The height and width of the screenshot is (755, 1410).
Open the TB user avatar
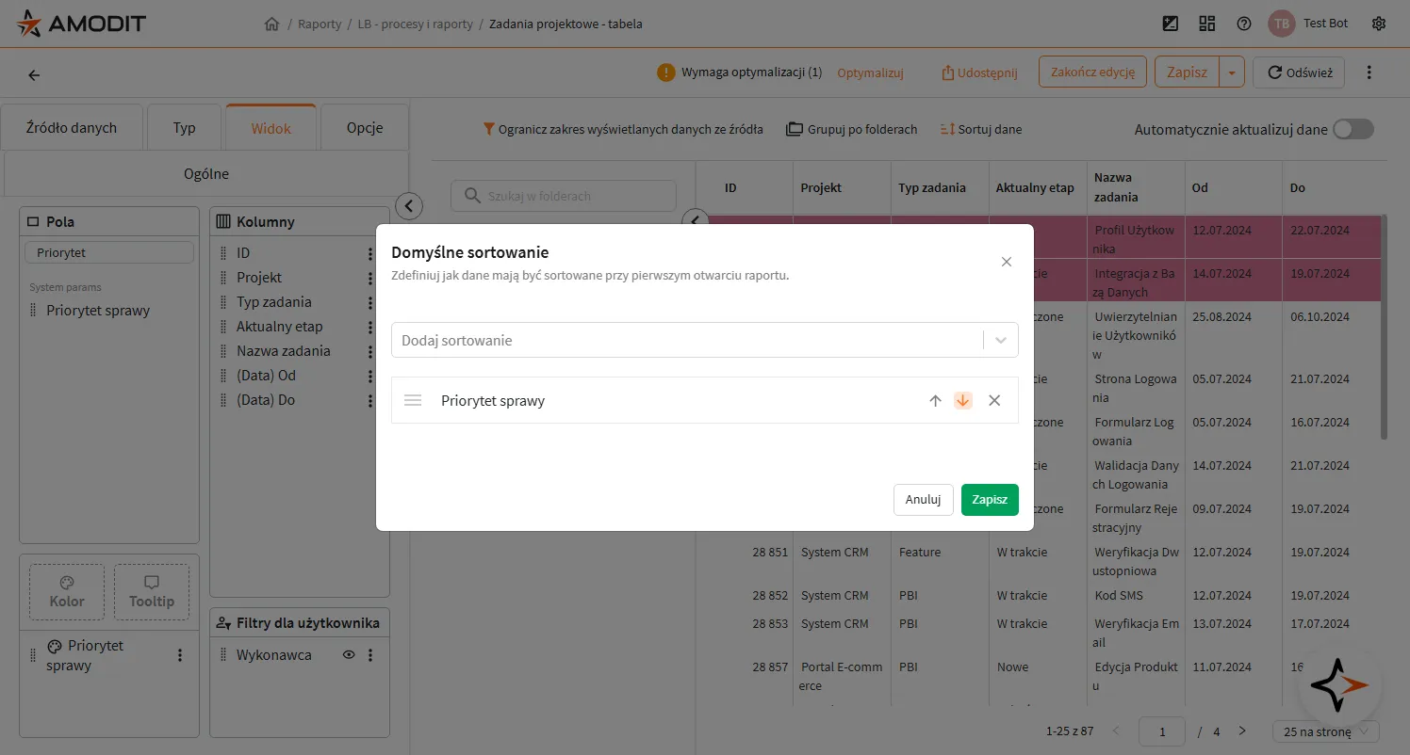(x=1282, y=24)
